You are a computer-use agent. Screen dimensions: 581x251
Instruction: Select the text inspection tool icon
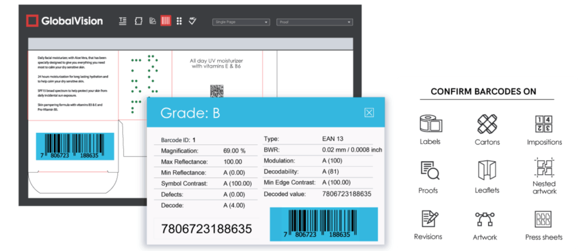[x=123, y=22]
